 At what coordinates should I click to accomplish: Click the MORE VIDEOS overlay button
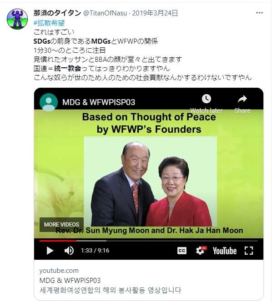click(62, 224)
